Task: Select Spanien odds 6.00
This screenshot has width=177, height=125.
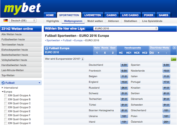Action: (166, 65)
